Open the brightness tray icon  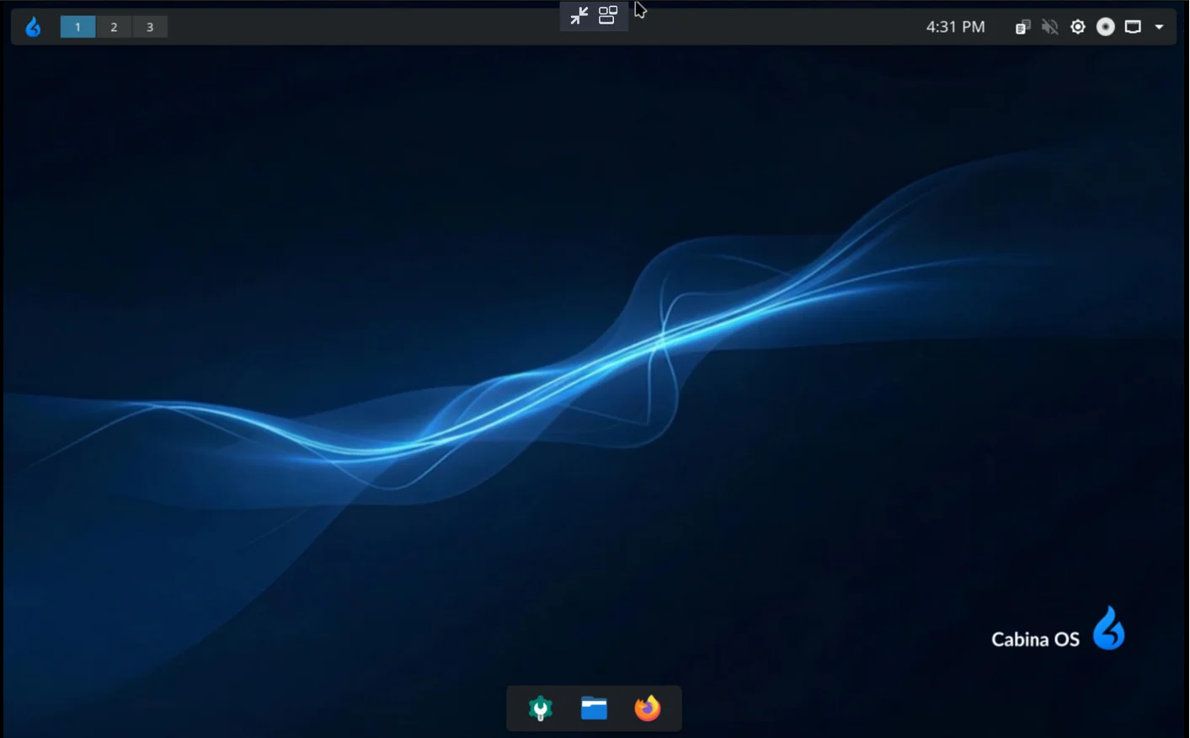[x=1077, y=27]
